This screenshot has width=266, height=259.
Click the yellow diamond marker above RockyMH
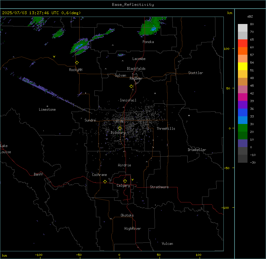coord(77,63)
